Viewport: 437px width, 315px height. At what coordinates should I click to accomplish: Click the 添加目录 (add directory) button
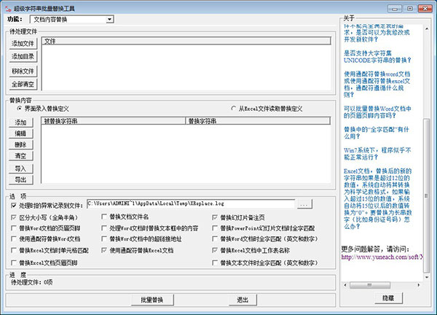(x=23, y=57)
